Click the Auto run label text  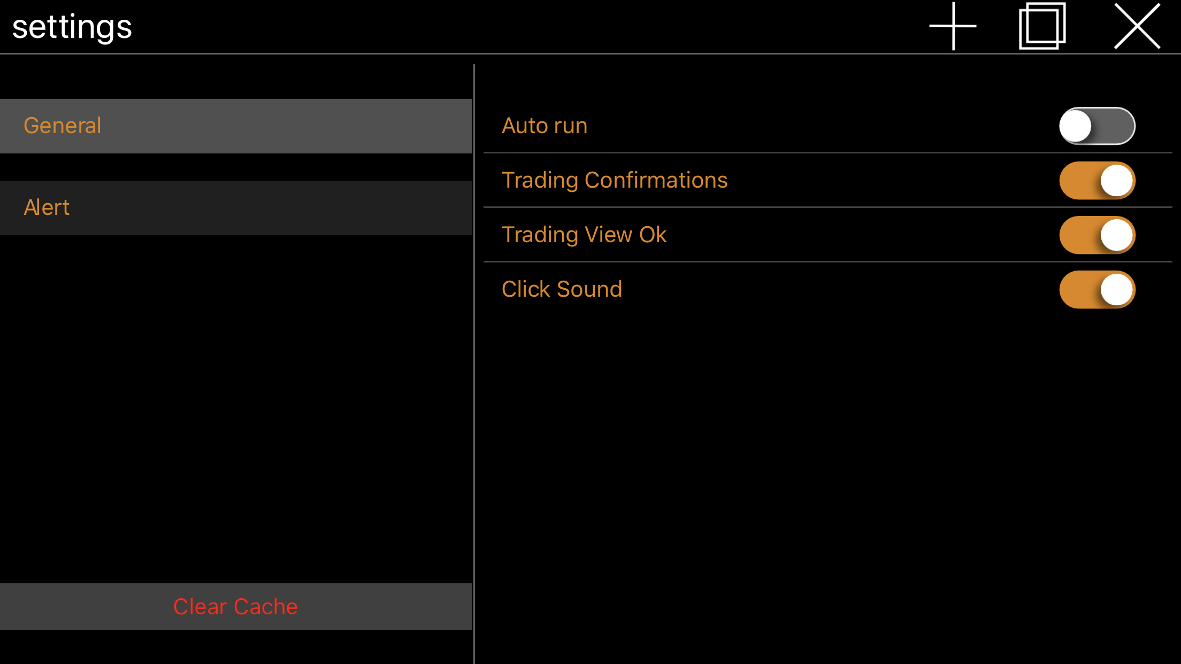(545, 126)
